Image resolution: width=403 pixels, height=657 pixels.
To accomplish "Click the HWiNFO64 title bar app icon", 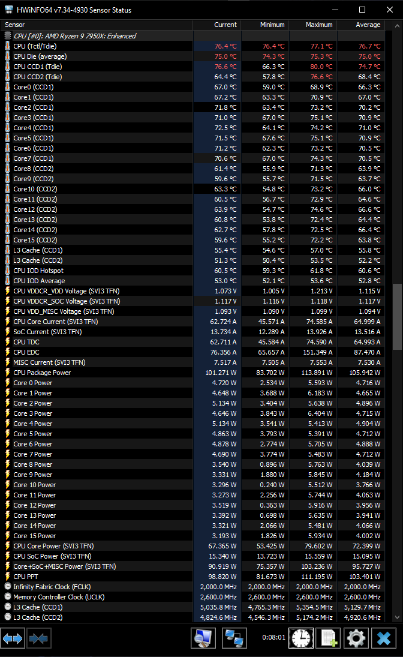I will (8, 10).
